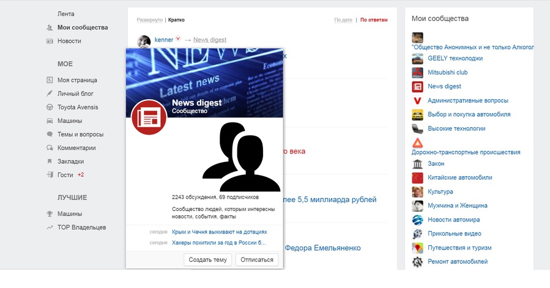Click the Прикольные видео film camera icon
The image size is (550, 288).
[417, 234]
